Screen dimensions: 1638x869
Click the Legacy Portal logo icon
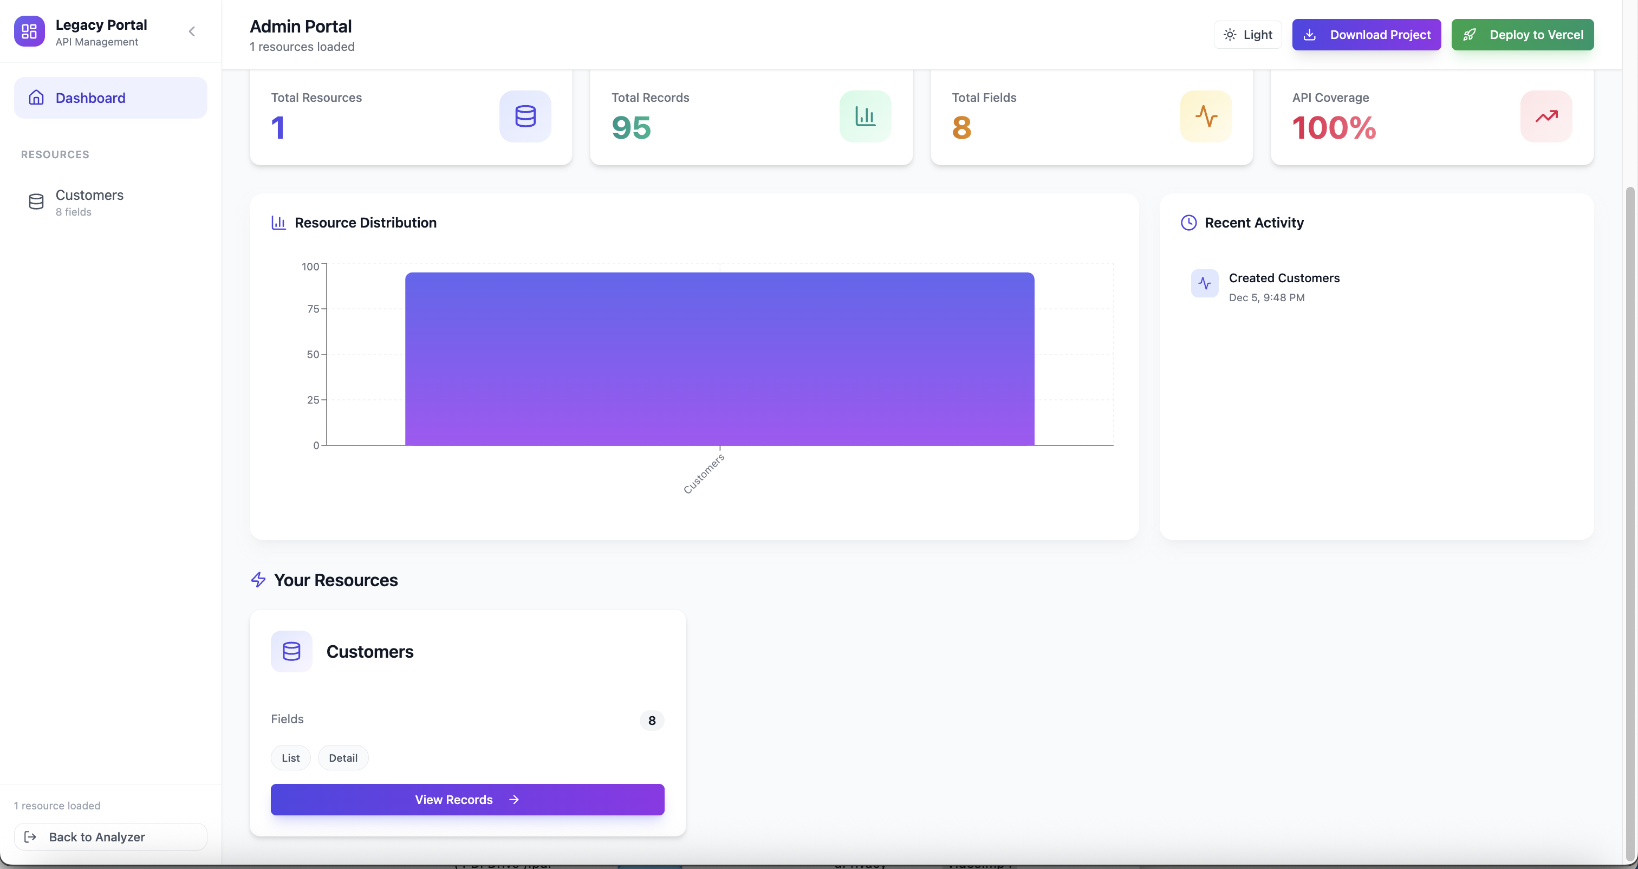click(x=29, y=32)
